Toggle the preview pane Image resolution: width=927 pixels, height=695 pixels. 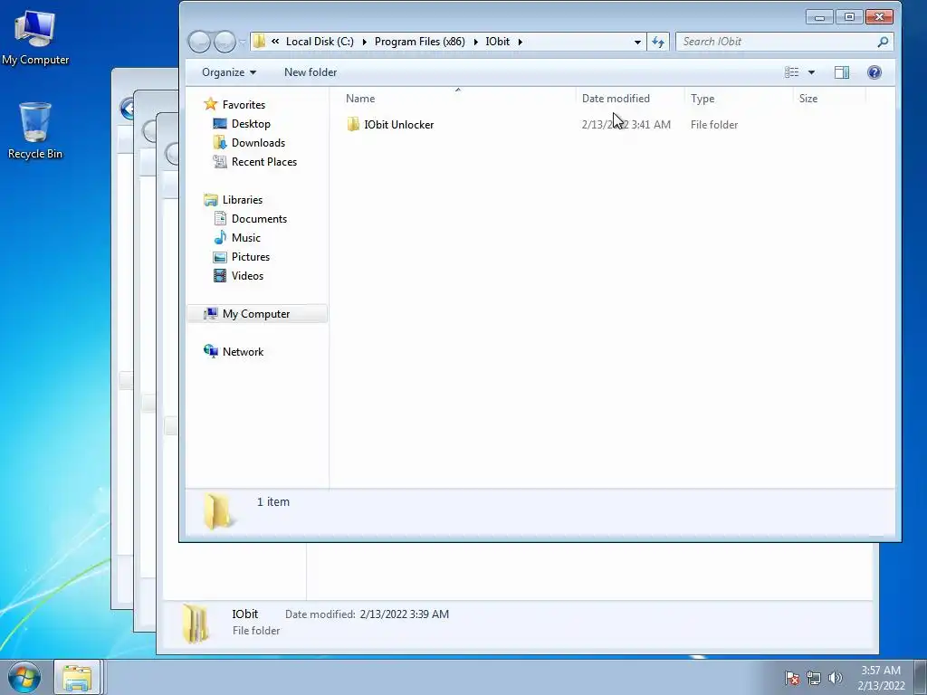coord(841,72)
